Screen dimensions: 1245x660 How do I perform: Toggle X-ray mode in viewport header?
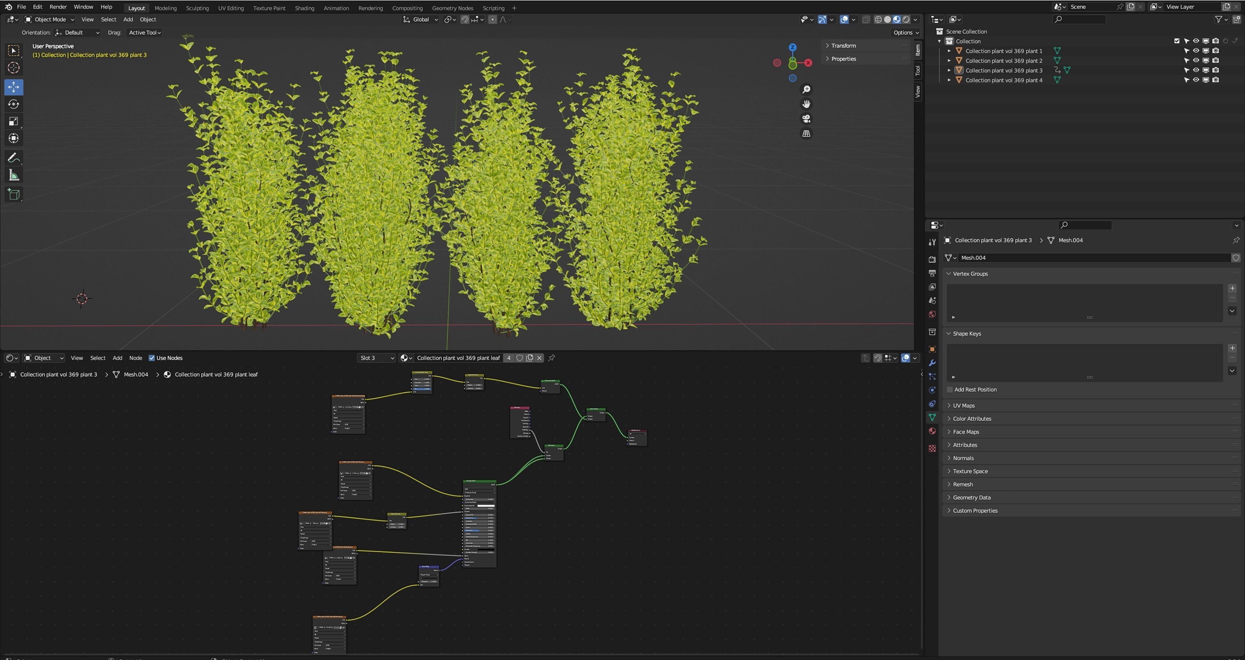click(x=866, y=20)
